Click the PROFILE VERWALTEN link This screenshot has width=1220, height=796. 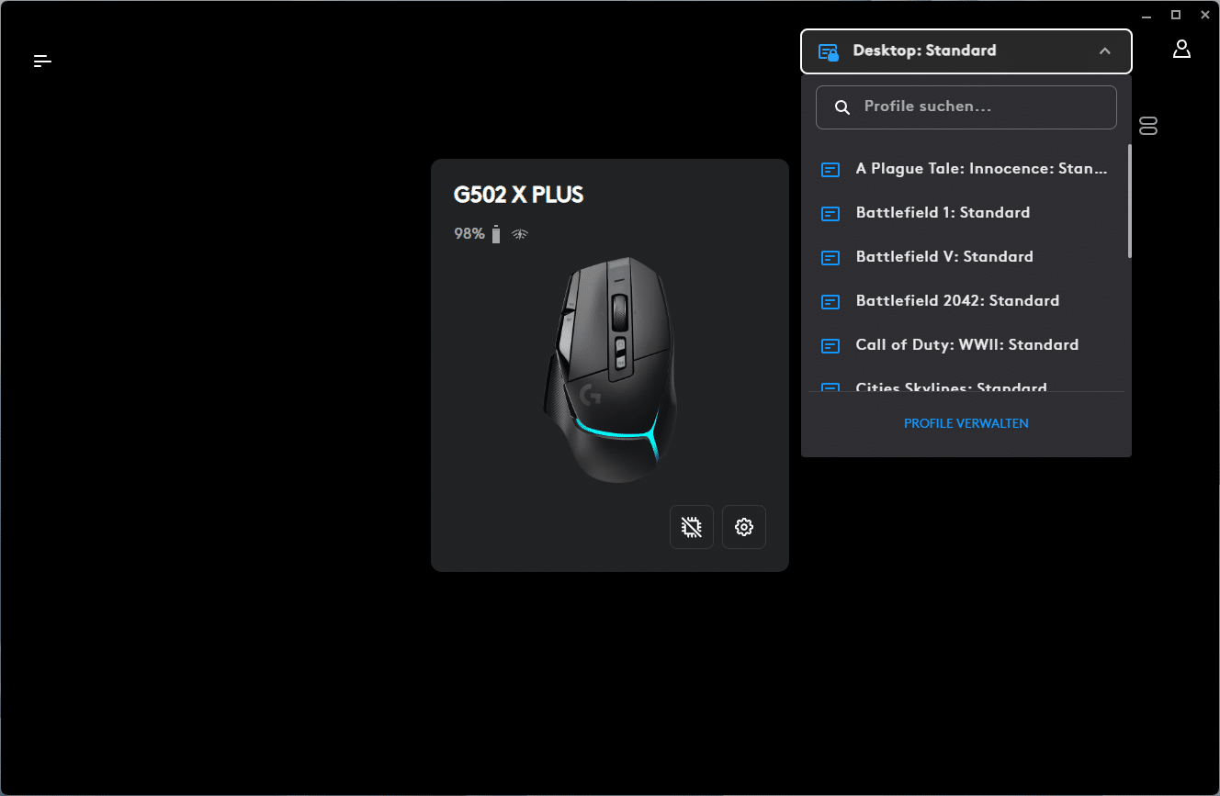[x=966, y=423]
